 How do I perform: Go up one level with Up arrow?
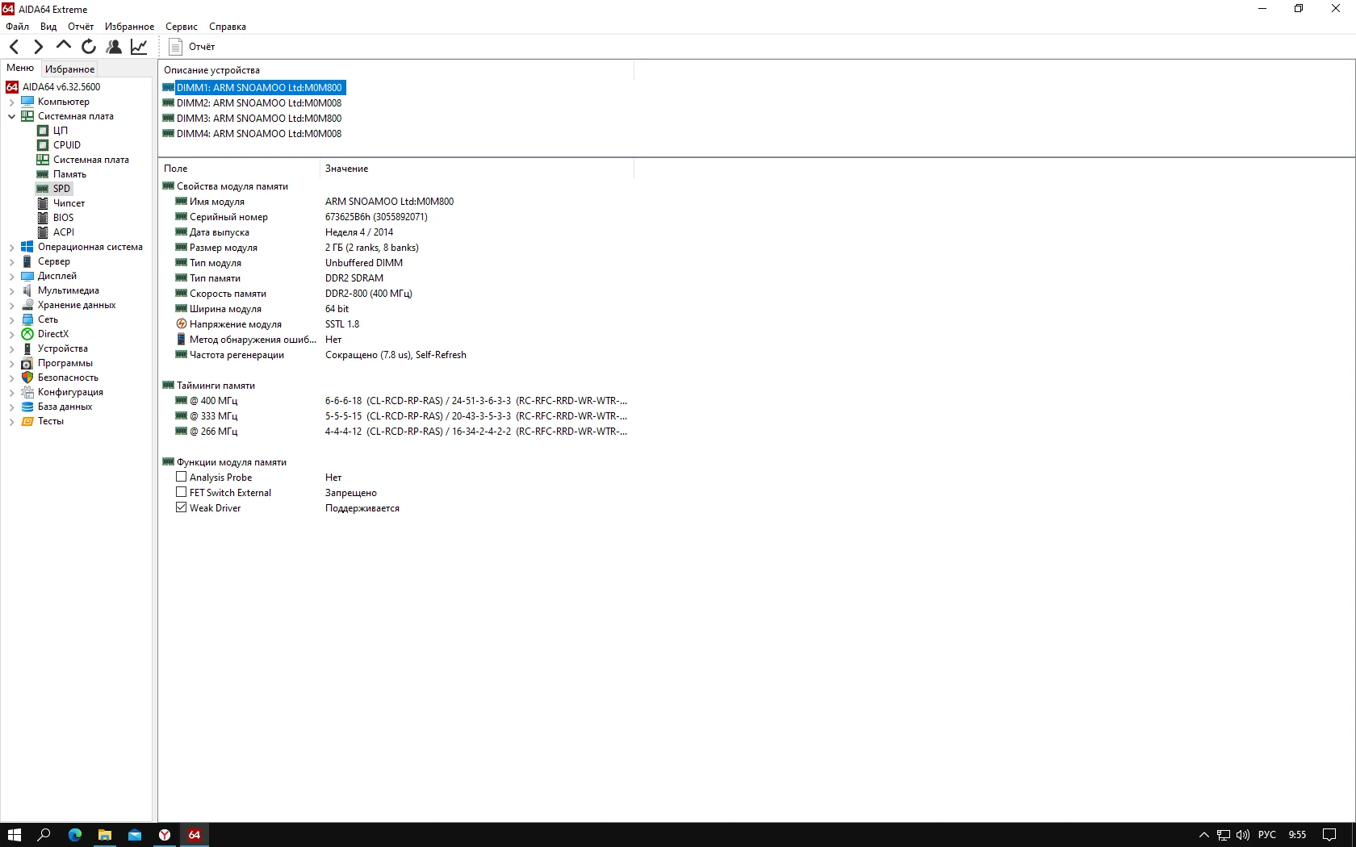coord(63,47)
